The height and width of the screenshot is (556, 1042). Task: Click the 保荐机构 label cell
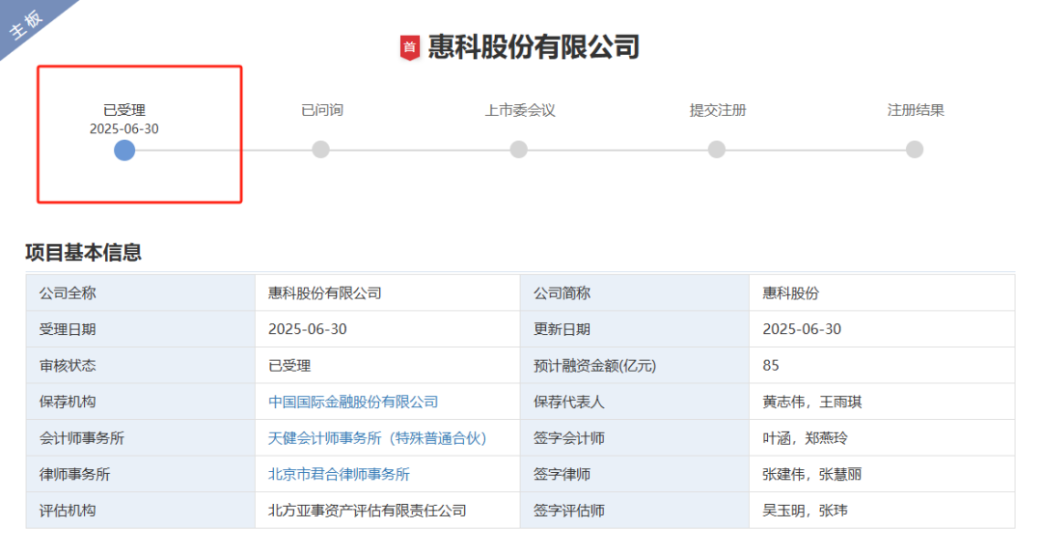pos(140,402)
